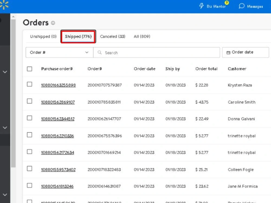
Task: Check the box for order 108801562869107
Action: (30, 101)
